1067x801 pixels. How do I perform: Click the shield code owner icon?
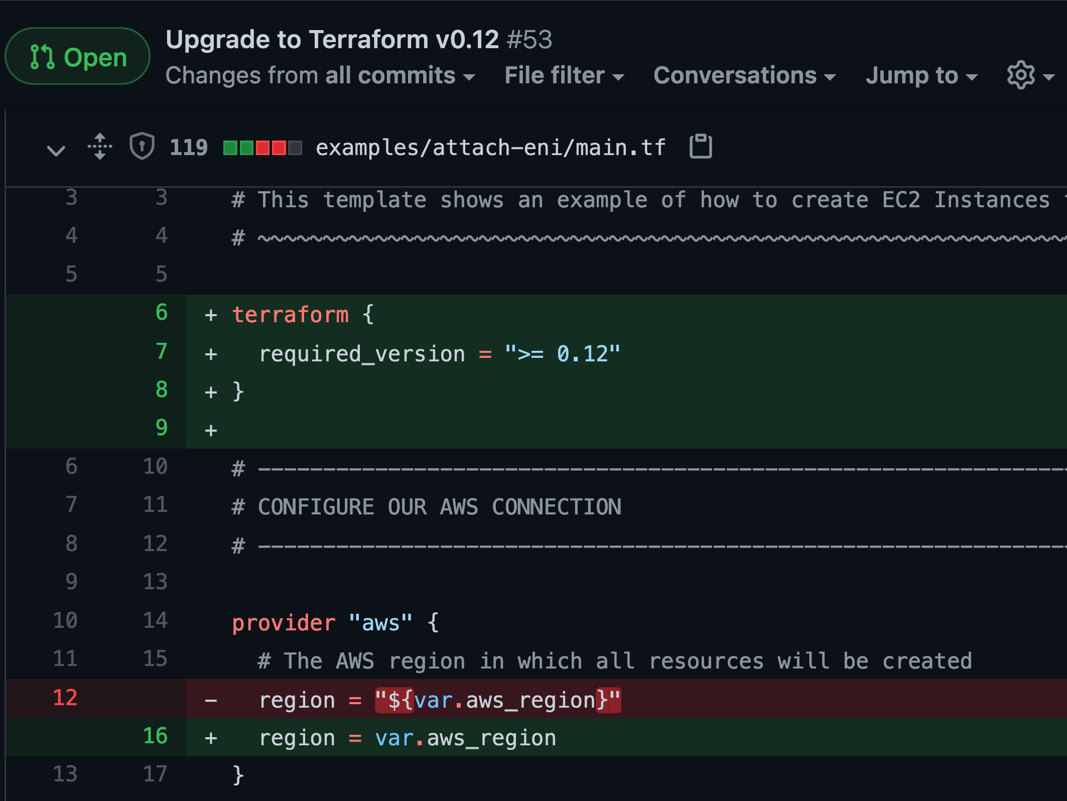coord(142,147)
